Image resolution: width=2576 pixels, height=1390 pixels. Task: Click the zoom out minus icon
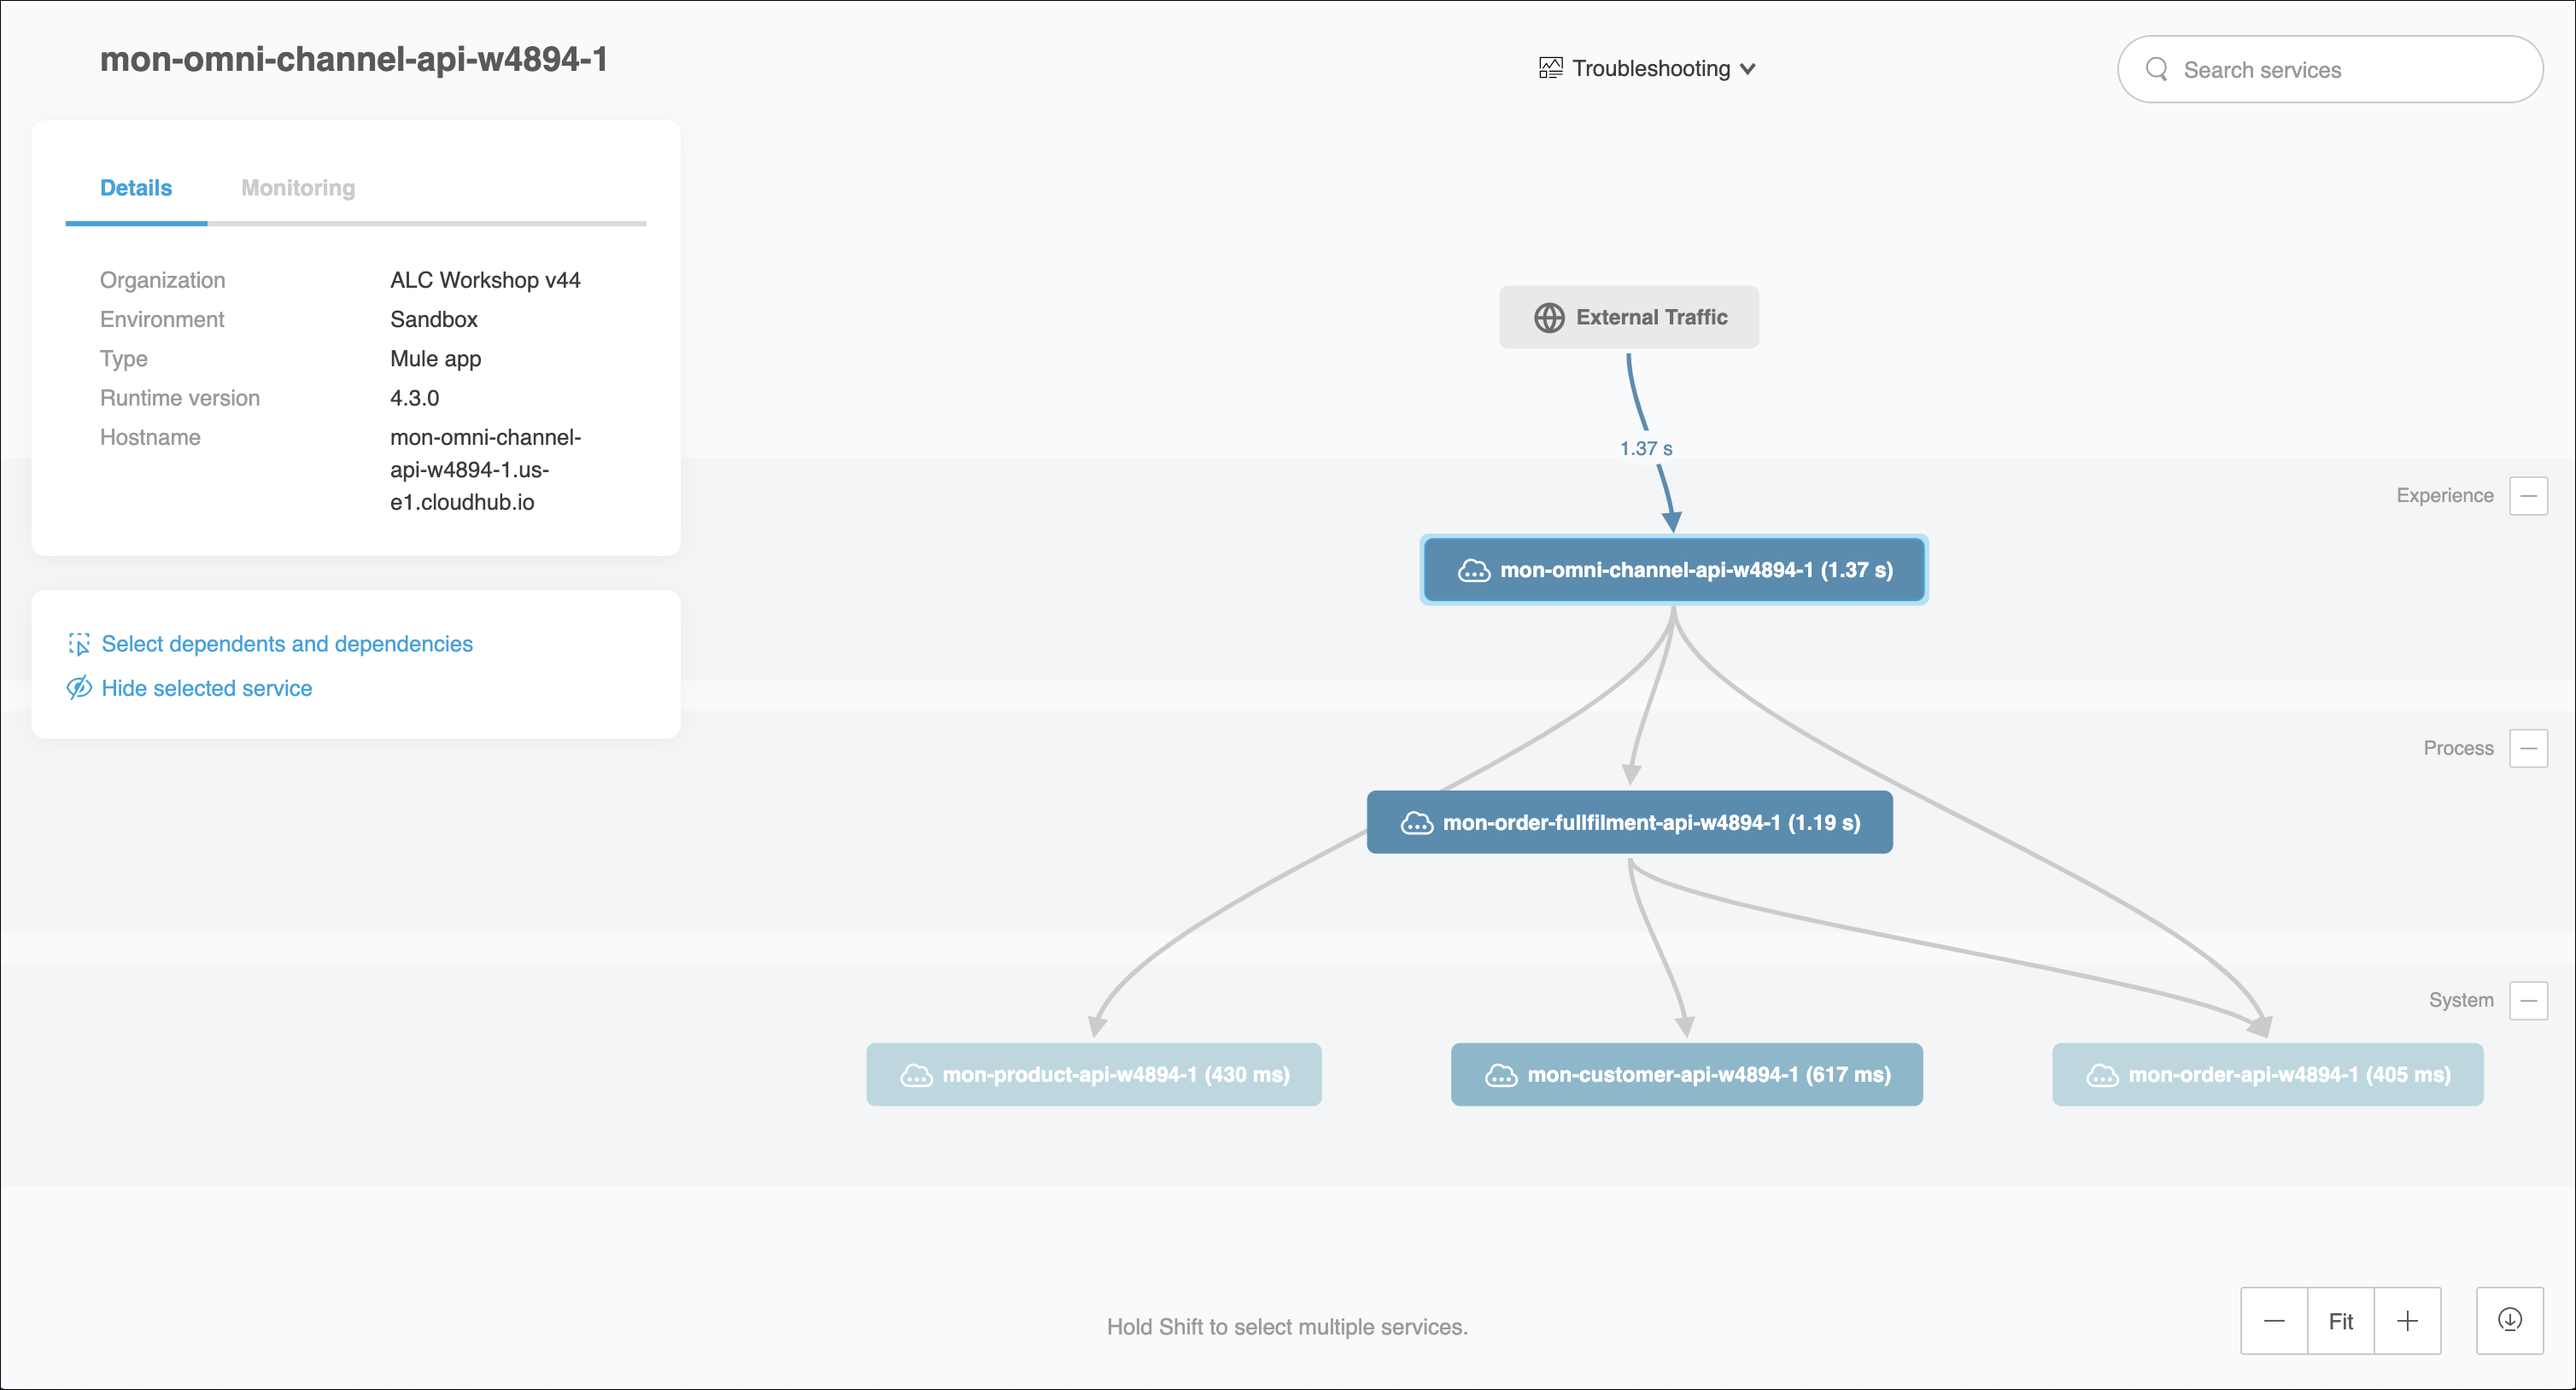pyautogui.click(x=2273, y=1321)
